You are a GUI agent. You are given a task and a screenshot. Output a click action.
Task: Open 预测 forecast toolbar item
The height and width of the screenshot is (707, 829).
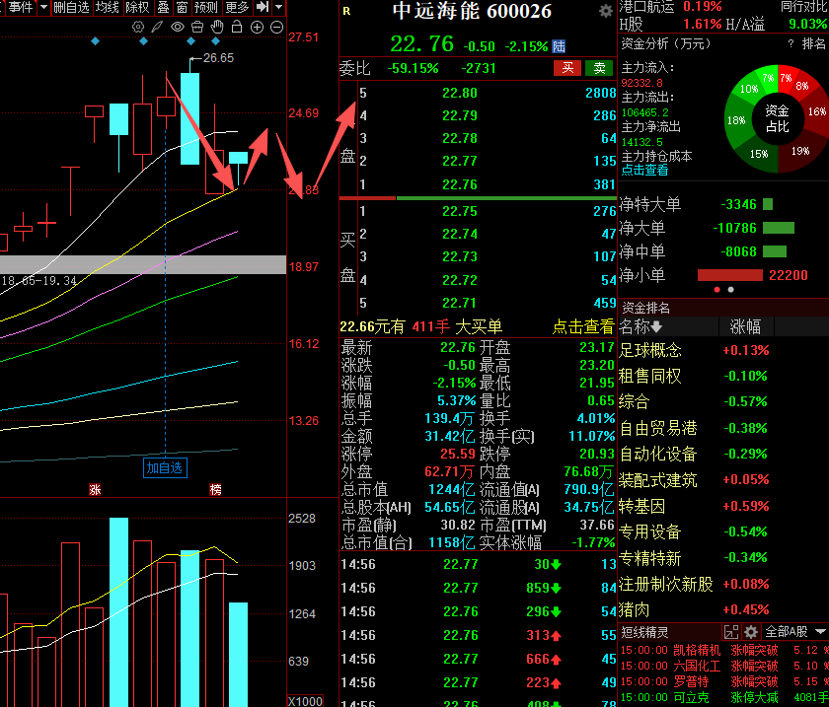pos(206,8)
